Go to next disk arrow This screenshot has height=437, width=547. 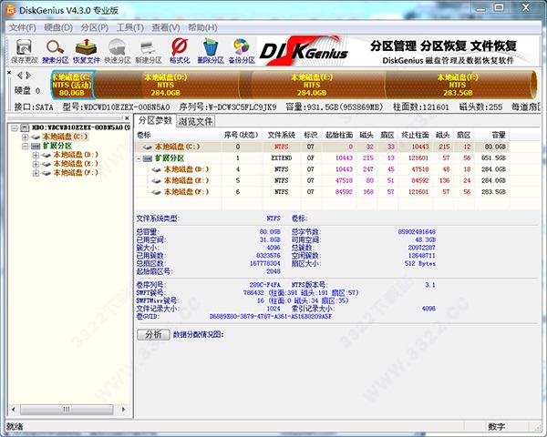(x=28, y=76)
